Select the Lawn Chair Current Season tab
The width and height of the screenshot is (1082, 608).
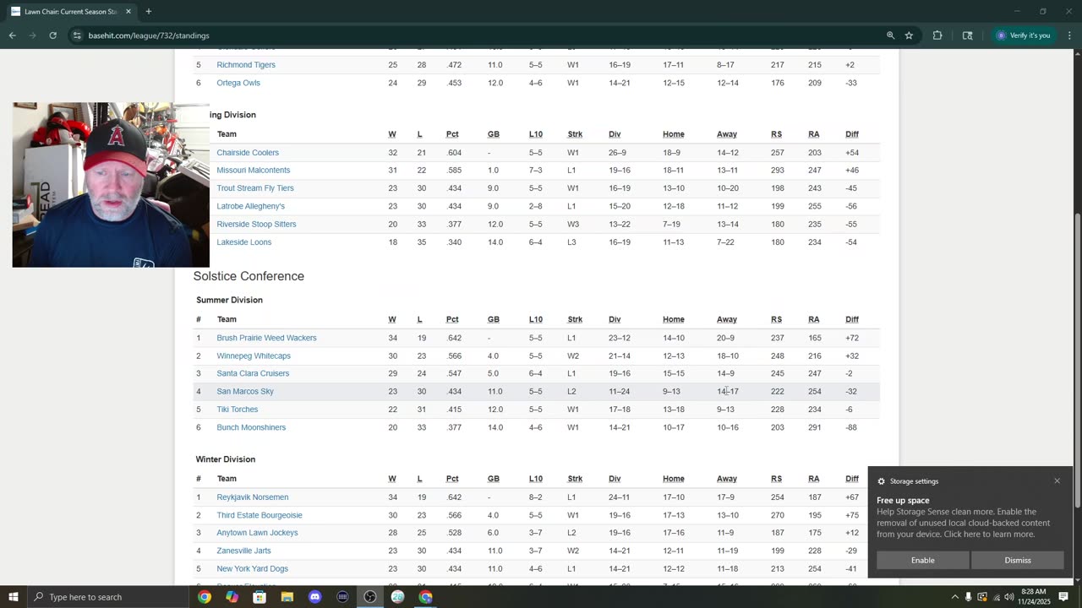(71, 12)
